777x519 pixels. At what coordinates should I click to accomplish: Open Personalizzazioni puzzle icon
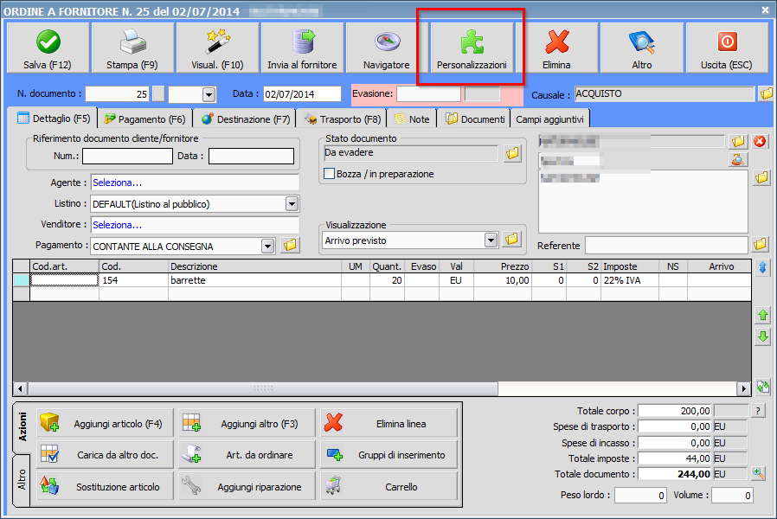point(472,48)
